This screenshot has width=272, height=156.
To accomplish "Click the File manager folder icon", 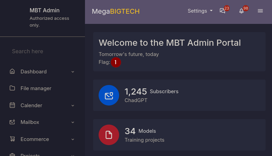I will pyautogui.click(x=12, y=88).
